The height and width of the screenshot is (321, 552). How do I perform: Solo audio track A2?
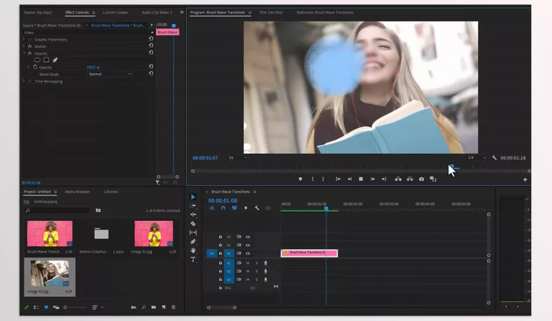pos(256,272)
